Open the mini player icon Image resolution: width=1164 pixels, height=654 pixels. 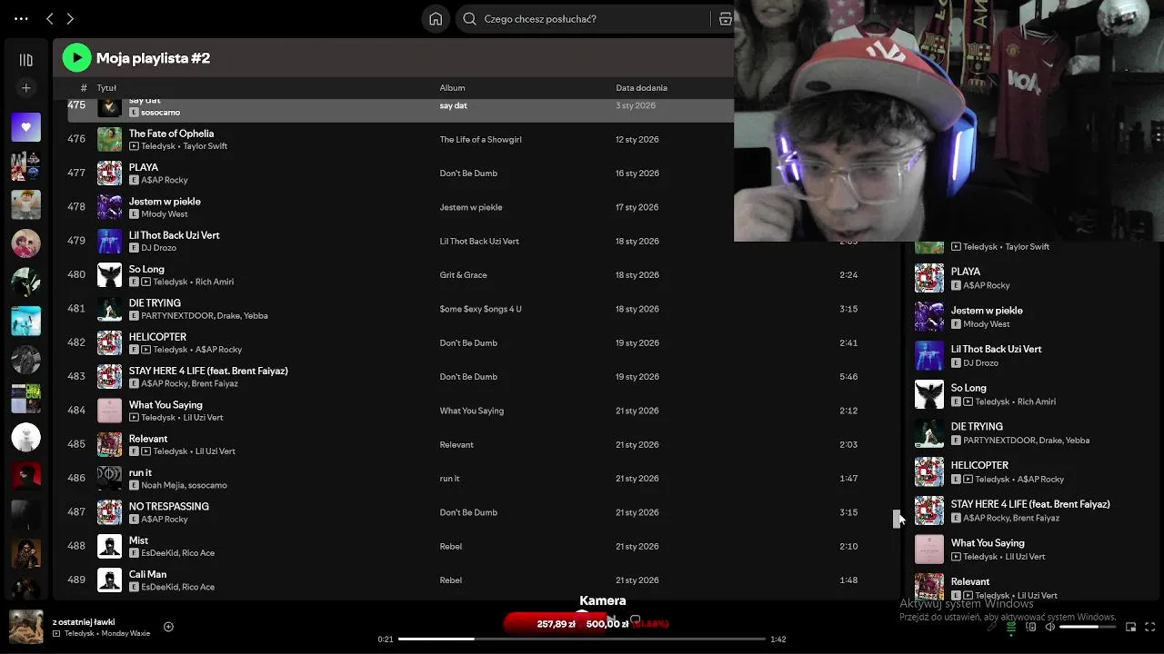point(1131,627)
